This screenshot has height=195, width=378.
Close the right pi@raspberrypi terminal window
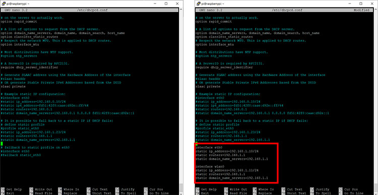[x=372, y=4]
